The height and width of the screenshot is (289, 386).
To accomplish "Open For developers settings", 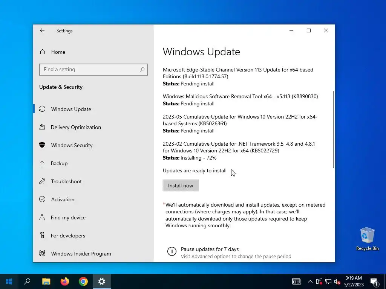I will [x=93, y=236].
